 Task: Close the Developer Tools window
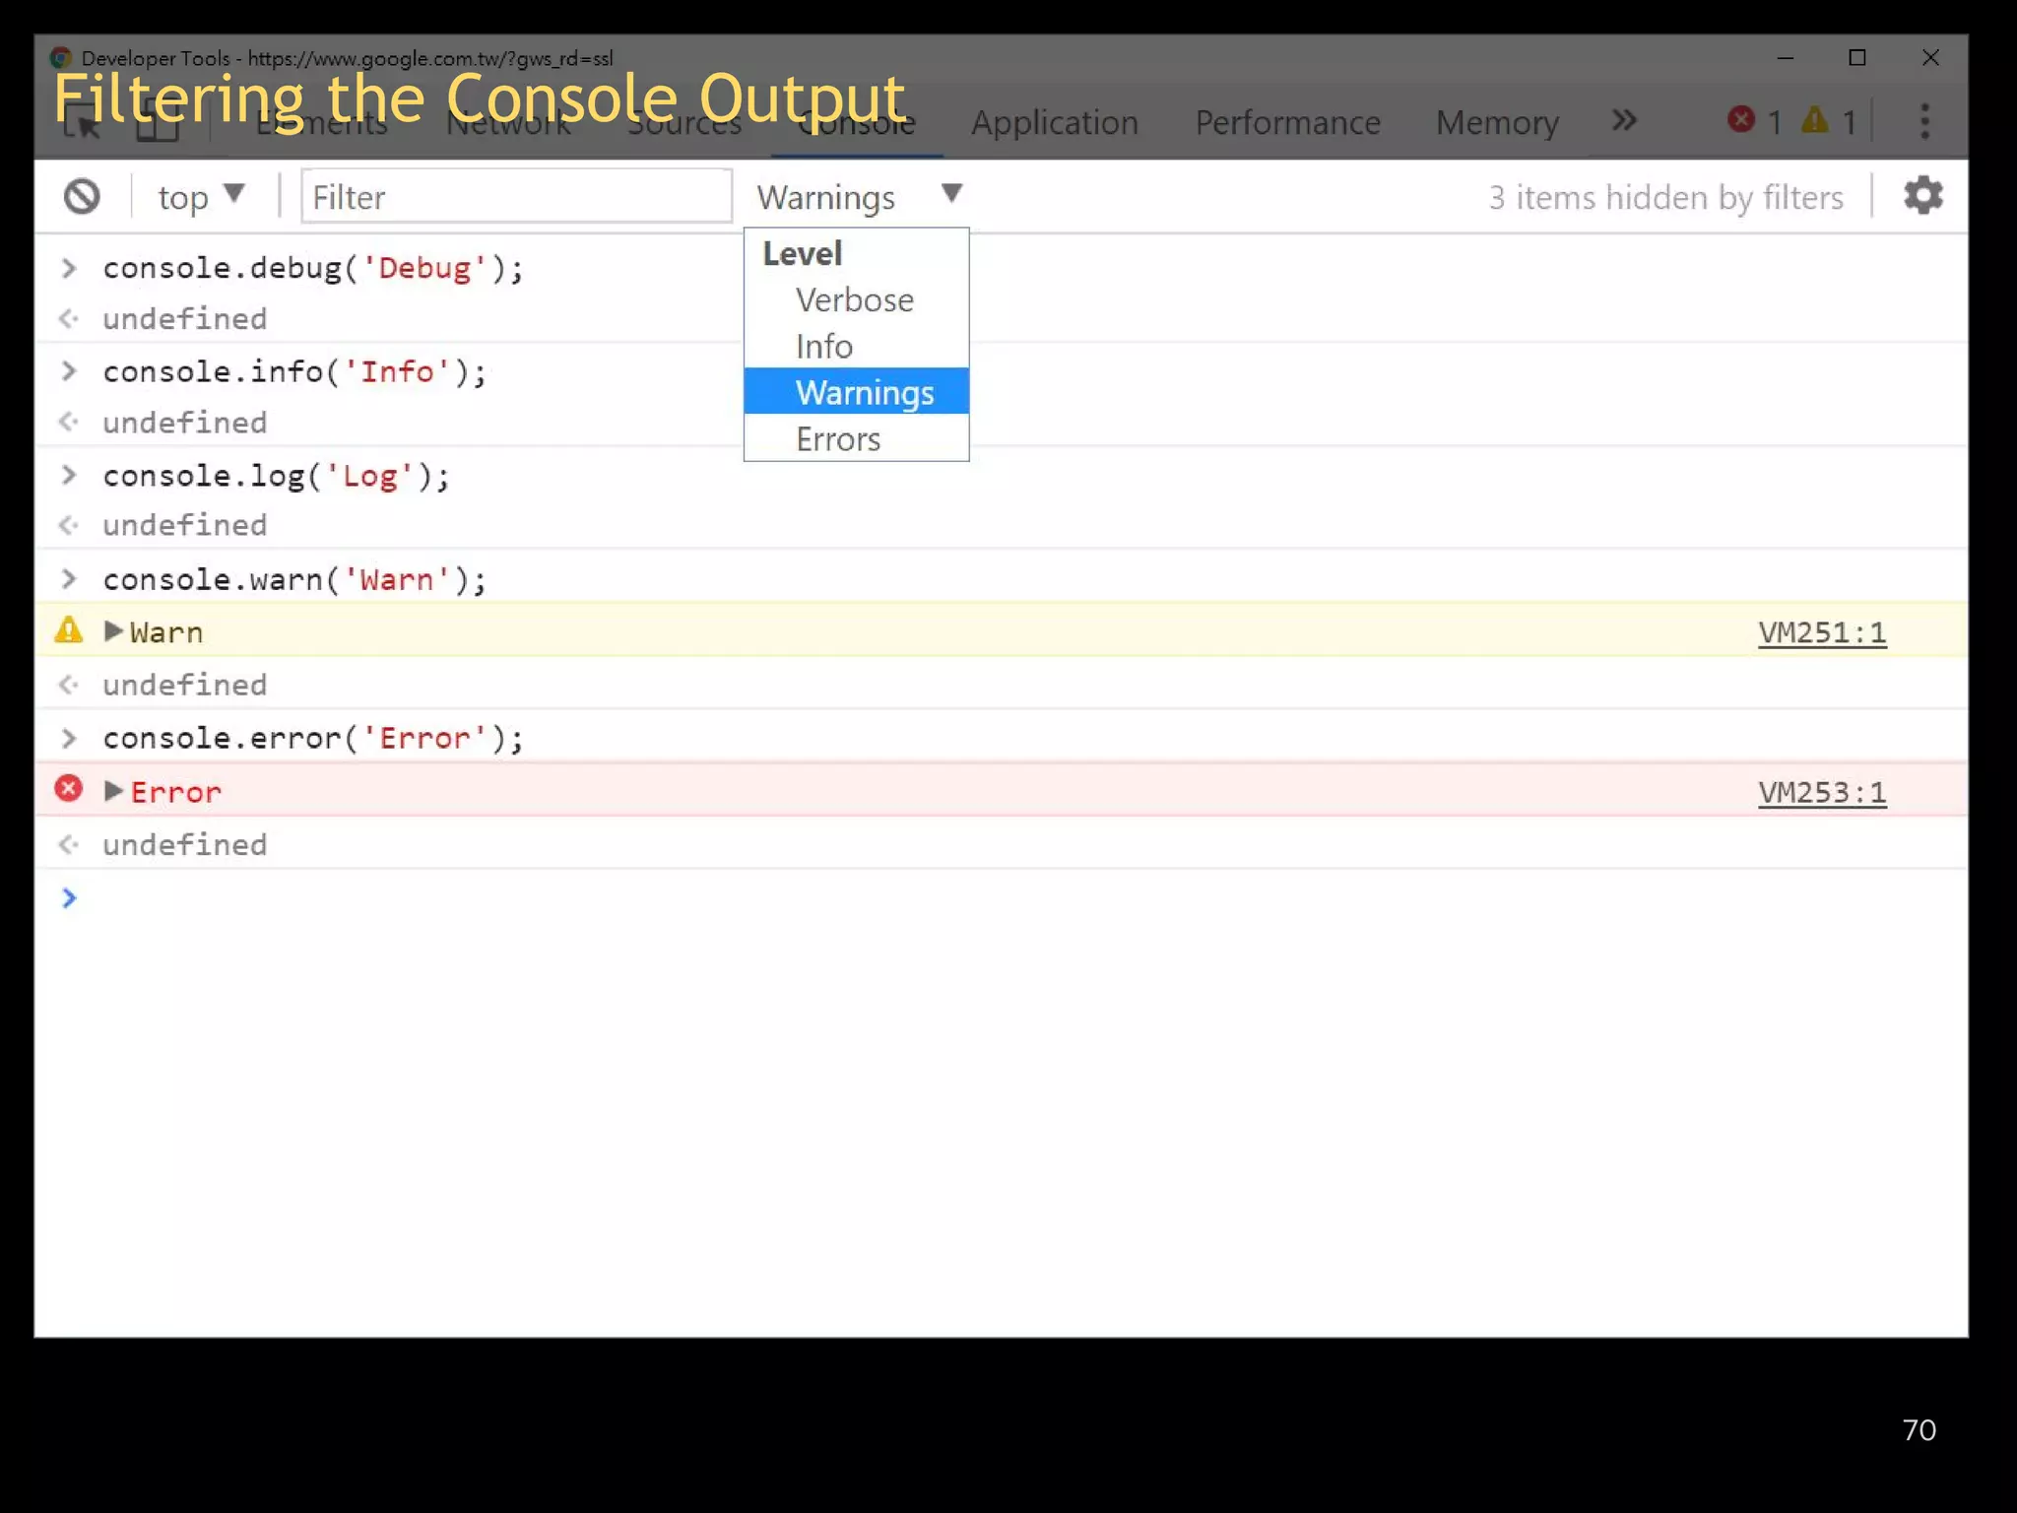coord(1930,58)
